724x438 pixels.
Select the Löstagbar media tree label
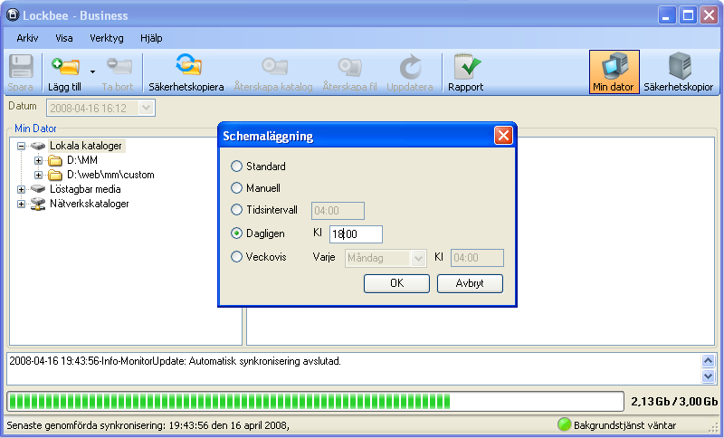85,189
